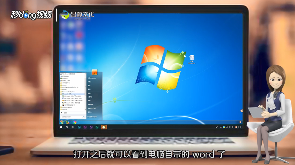Open 图片 in the Start menu right pane
This screenshot has width=295, height=165.
click(x=89, y=86)
